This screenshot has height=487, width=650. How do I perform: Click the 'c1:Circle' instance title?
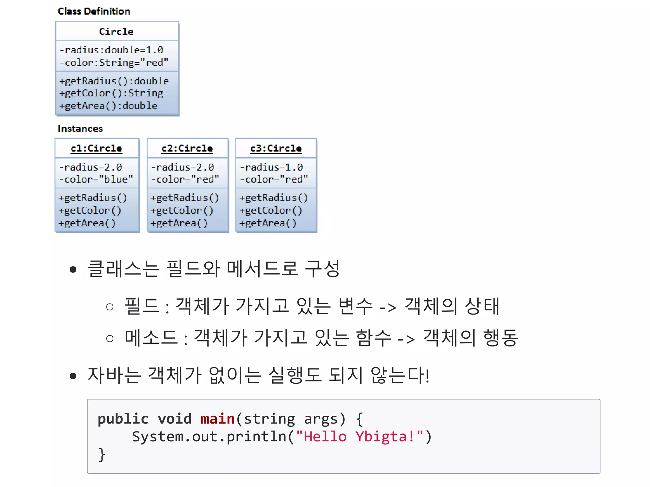tap(96, 148)
